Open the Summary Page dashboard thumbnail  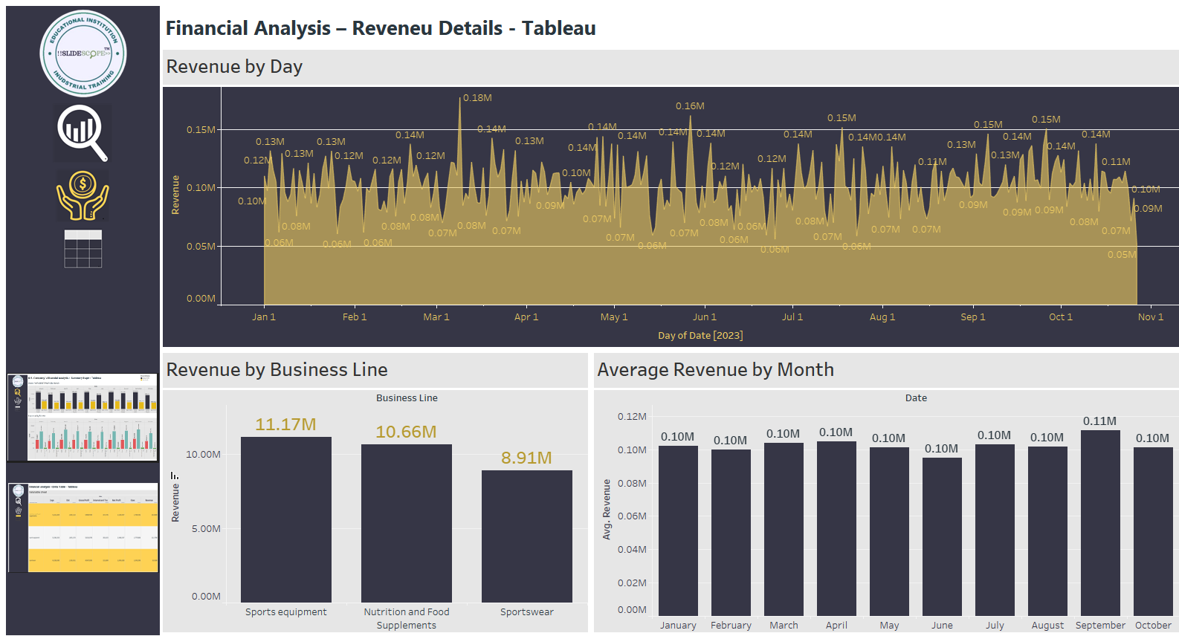(x=83, y=417)
